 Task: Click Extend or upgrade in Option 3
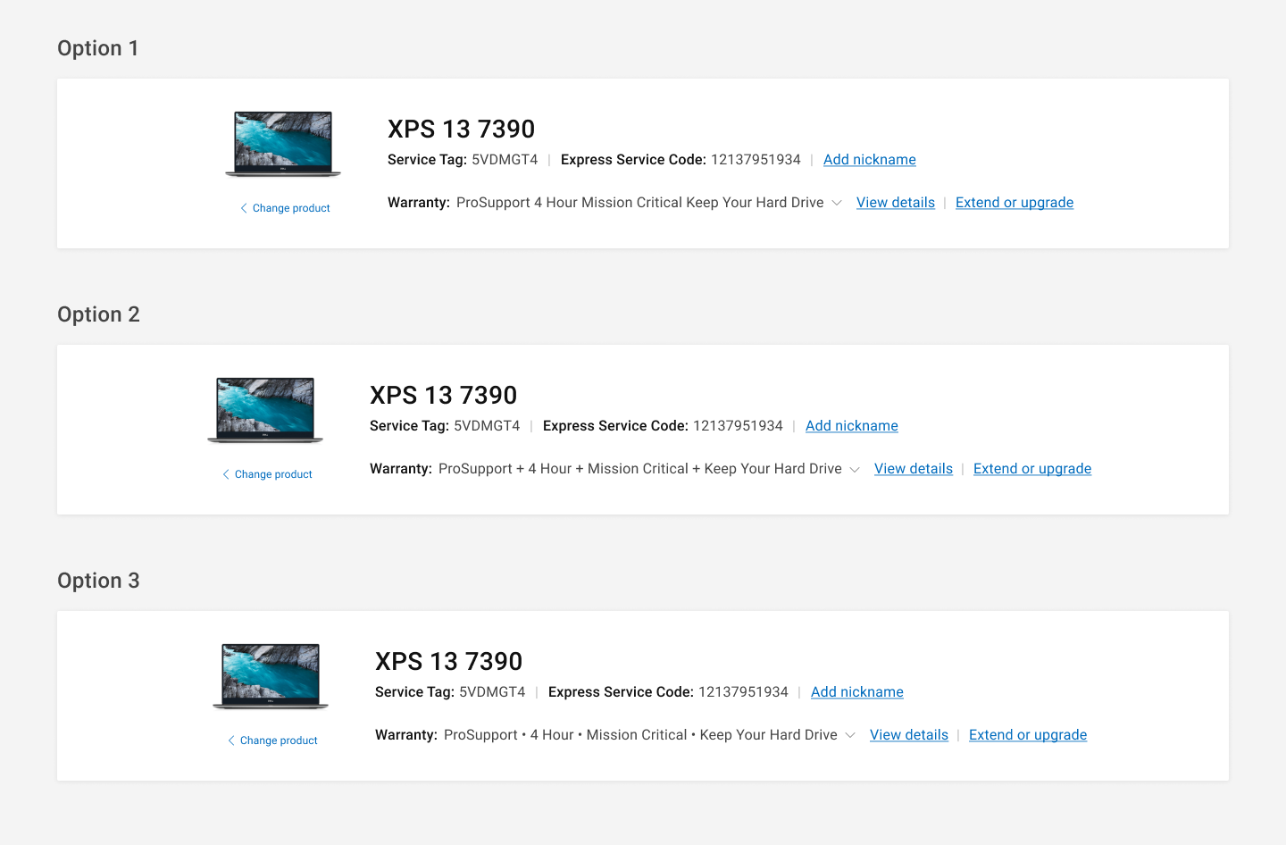point(1028,735)
